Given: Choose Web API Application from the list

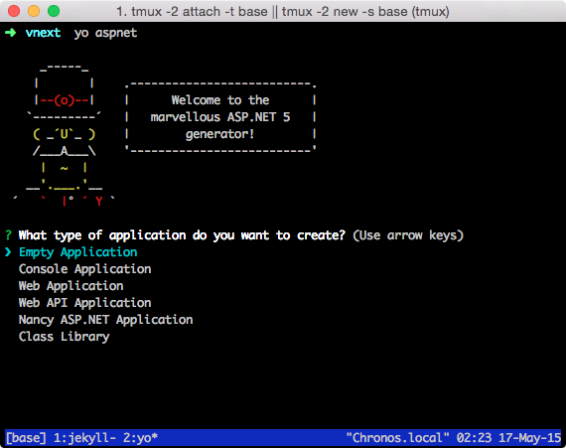Looking at the screenshot, I should point(84,303).
